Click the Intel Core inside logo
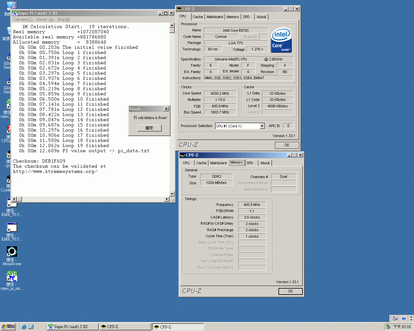 [281, 40]
